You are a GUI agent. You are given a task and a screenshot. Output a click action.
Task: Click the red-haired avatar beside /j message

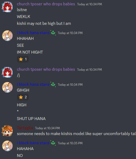(7, 72)
